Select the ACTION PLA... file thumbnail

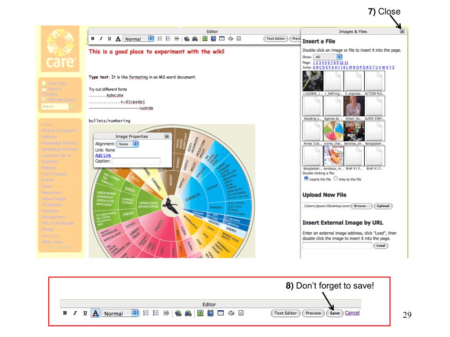375,81
